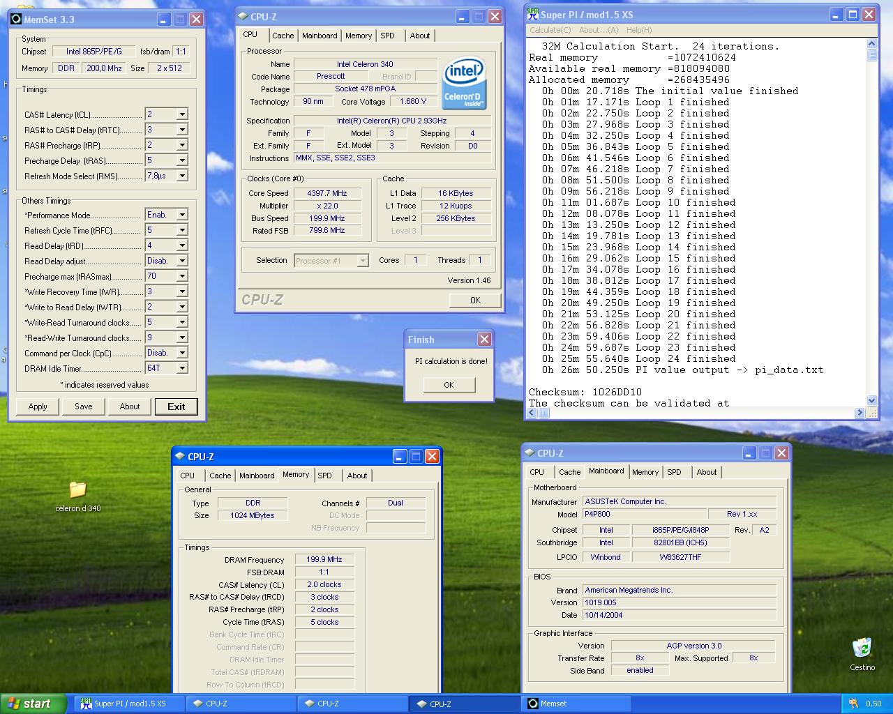Switch to Memset in the taskbar

(x=576, y=704)
